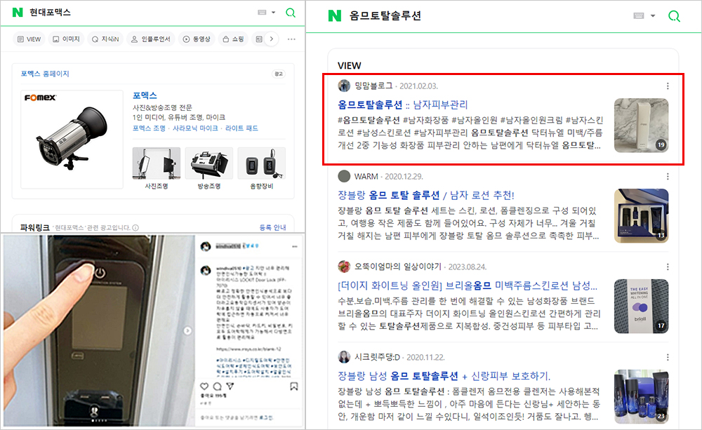
Task: Open 쟝블랑 남성 옴므 토탈솔루션 + 신랑피부 보호하기 title
Action: [x=444, y=376]
